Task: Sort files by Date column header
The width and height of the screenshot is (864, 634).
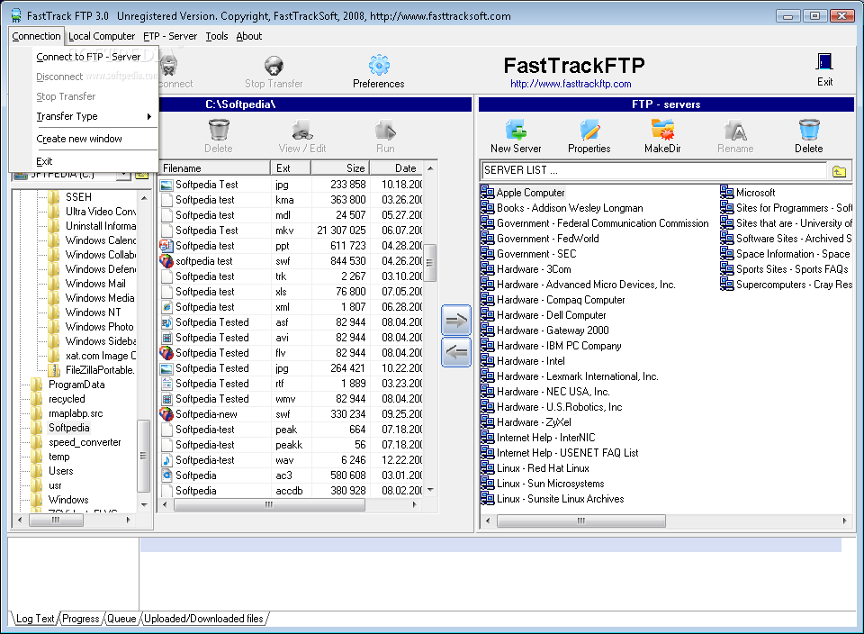Action: tap(397, 168)
